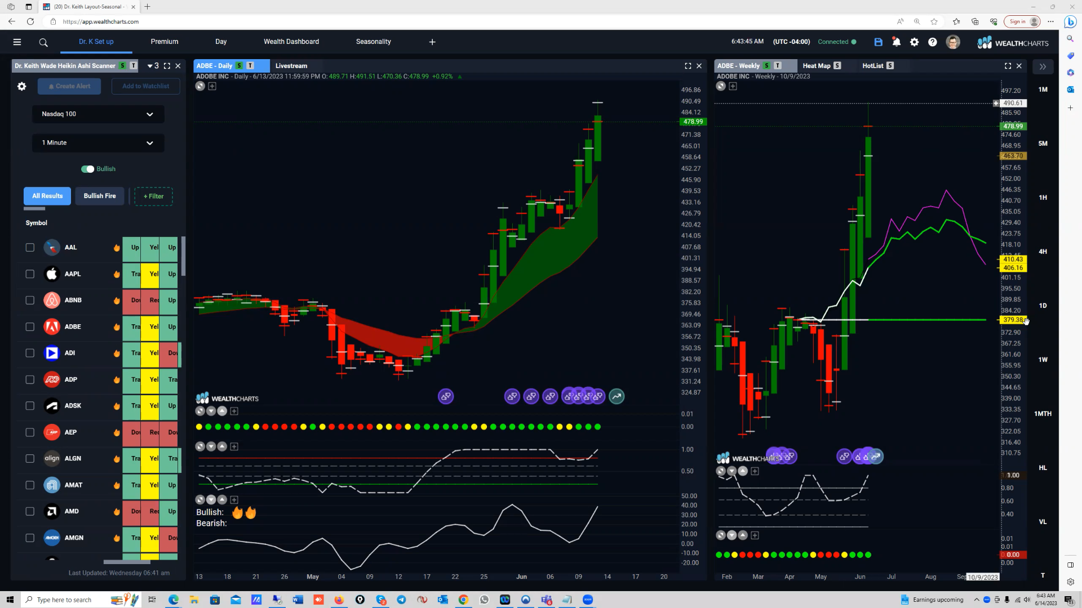Open the Seasonality tab

374,42
